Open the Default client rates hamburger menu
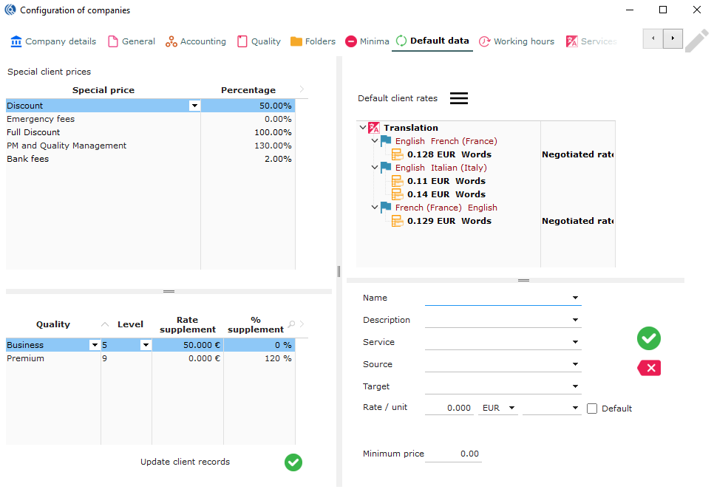 459,98
